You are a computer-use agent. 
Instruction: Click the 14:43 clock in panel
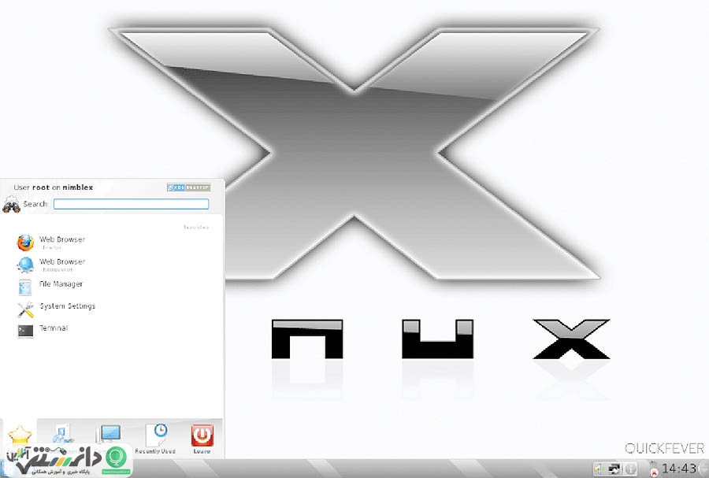679,469
